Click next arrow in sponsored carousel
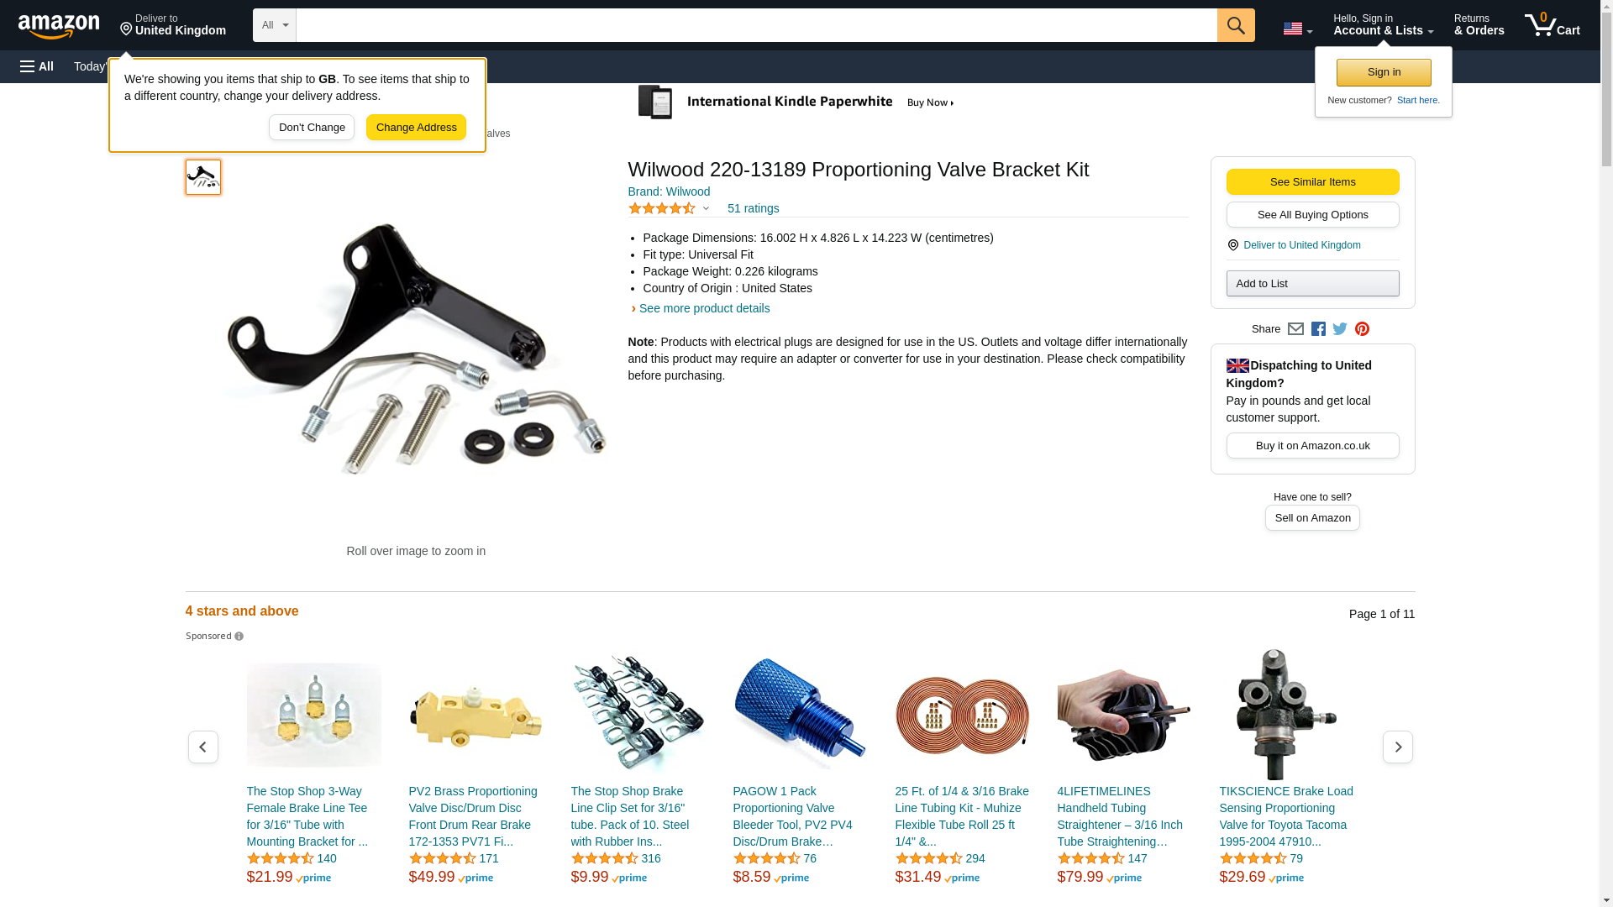Image resolution: width=1613 pixels, height=907 pixels. coord(1397,747)
